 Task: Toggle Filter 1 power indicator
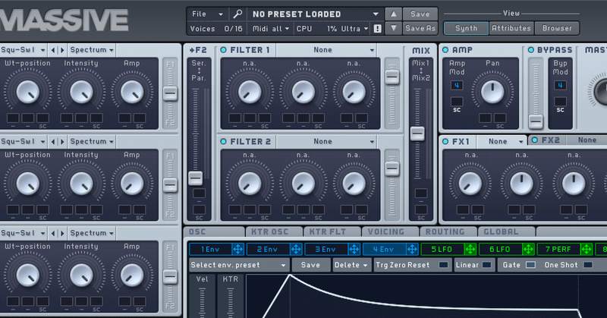pos(223,50)
